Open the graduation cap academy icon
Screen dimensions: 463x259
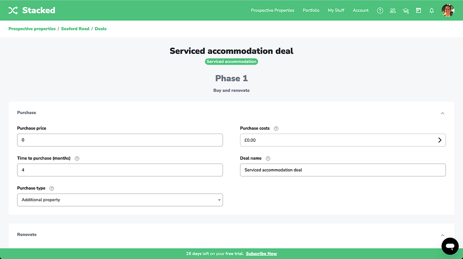pos(406,10)
